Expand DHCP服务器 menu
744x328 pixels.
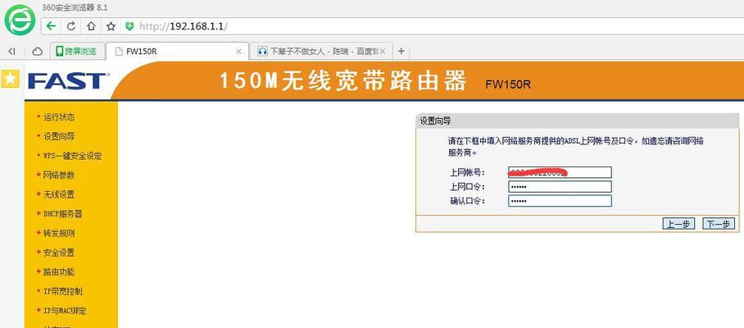(62, 214)
